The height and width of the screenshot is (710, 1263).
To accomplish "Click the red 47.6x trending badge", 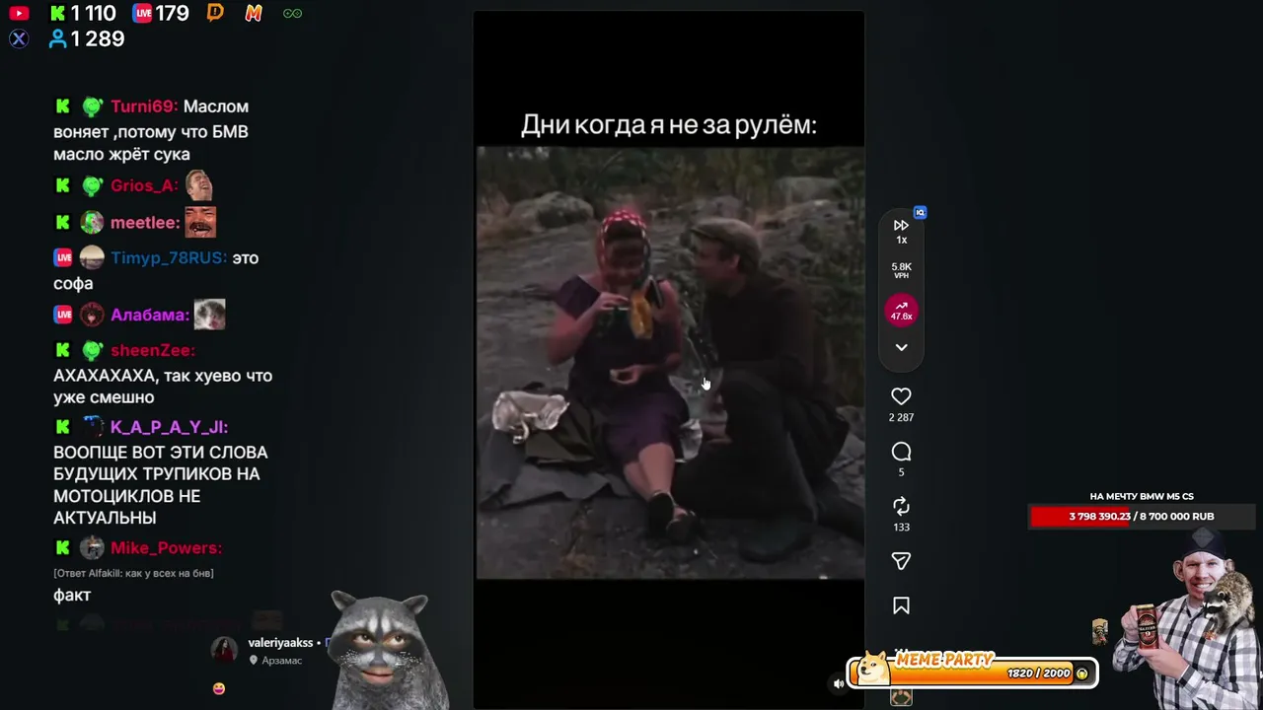I will [901, 312].
